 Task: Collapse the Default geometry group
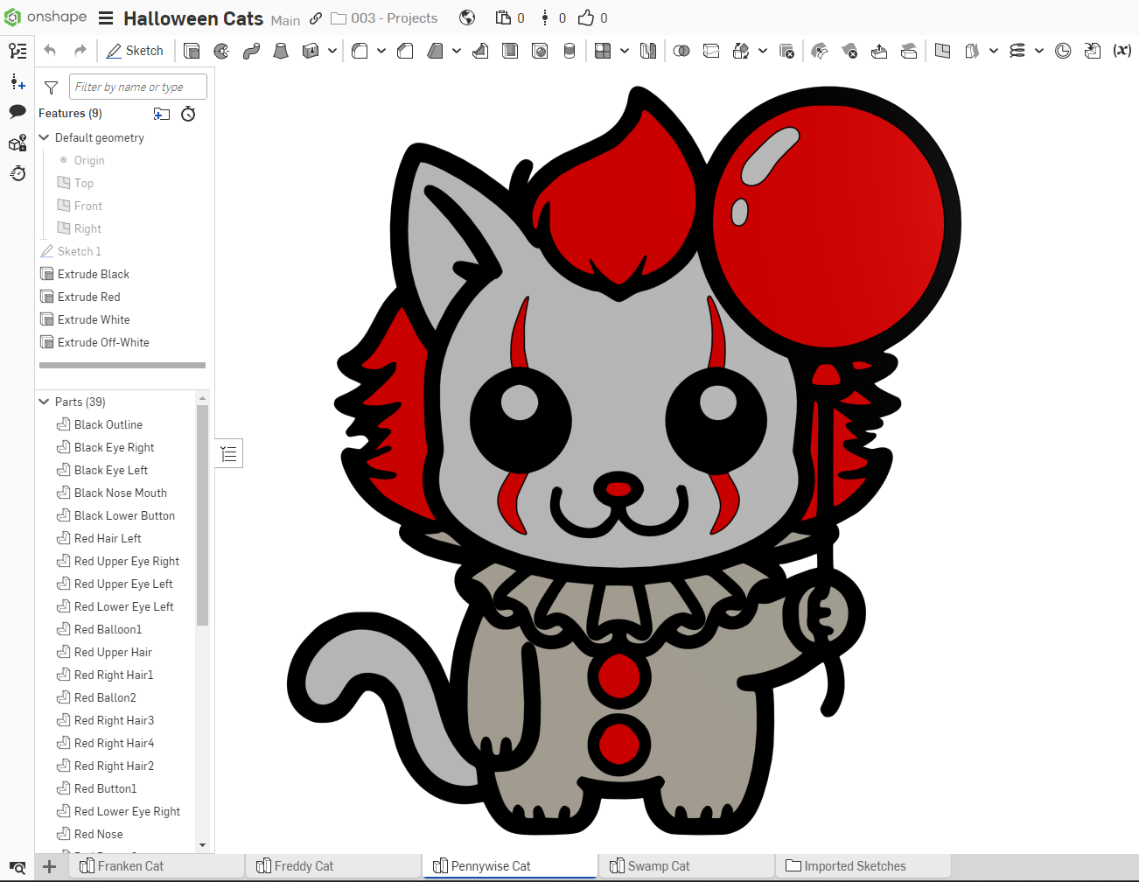click(x=45, y=137)
